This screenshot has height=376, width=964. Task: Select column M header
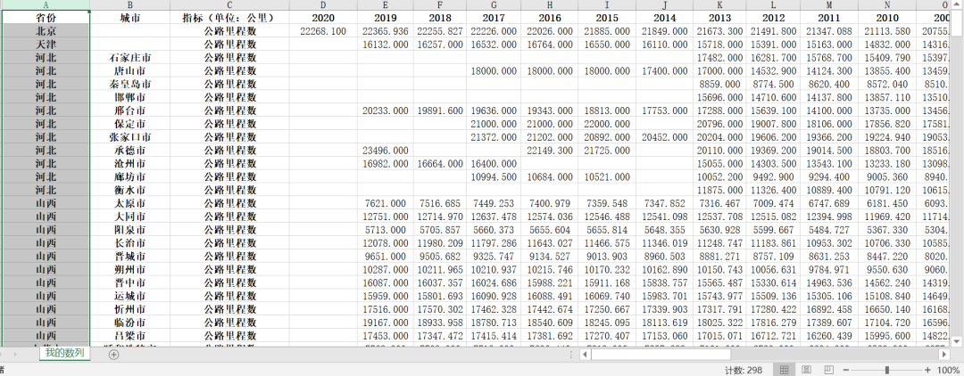828,5
